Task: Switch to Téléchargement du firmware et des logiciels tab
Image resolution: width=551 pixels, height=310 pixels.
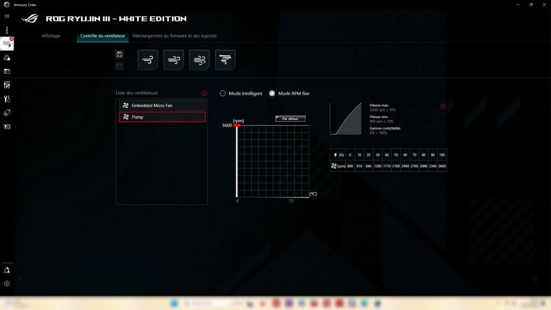Action: coord(175,36)
